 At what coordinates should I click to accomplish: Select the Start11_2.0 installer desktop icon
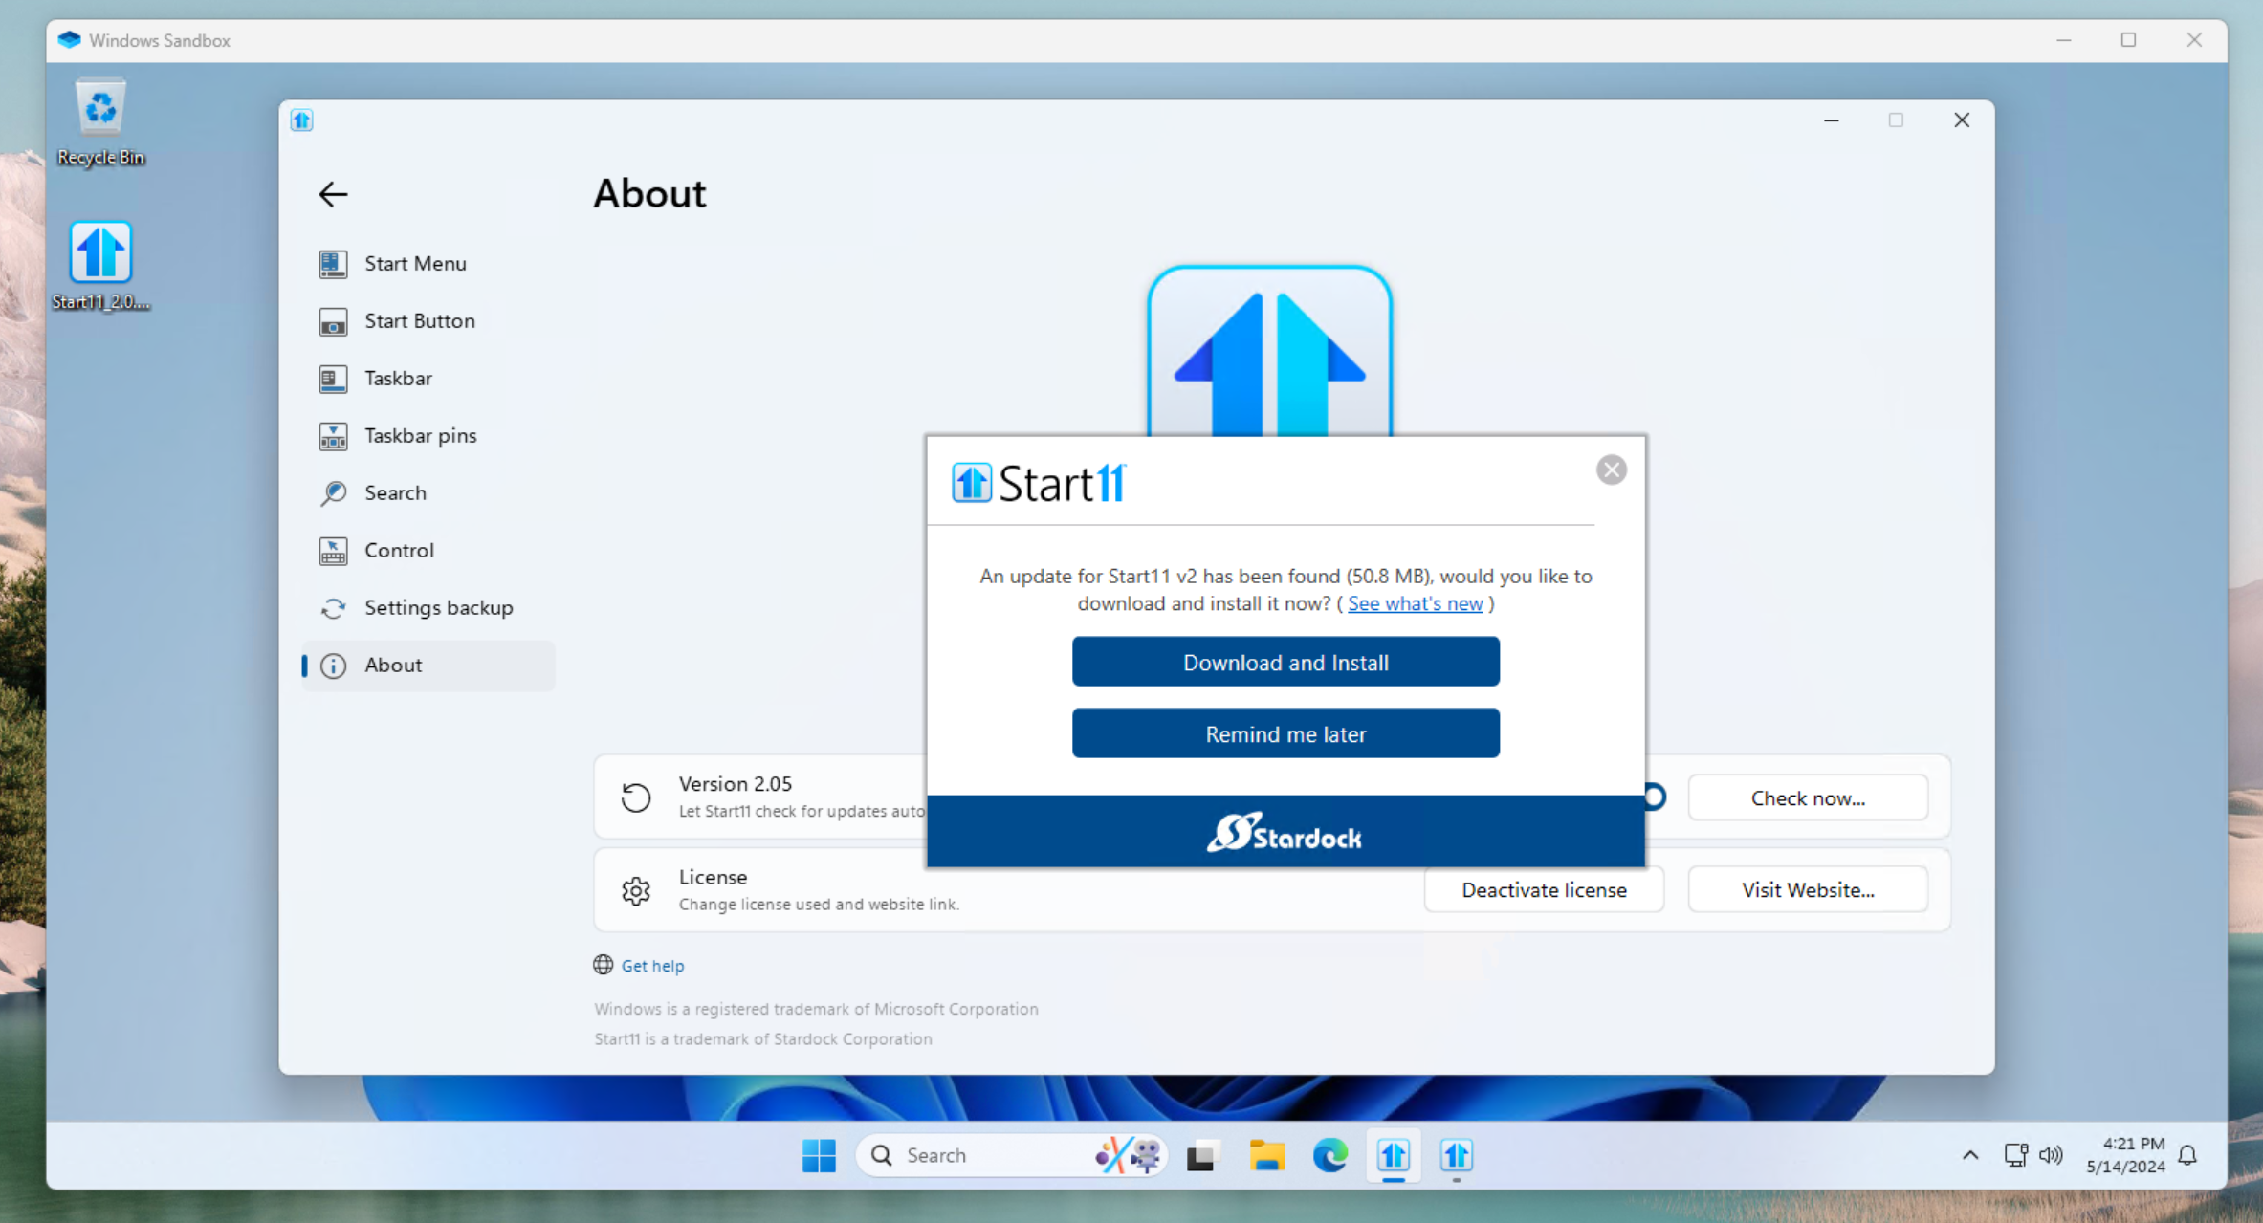pyautogui.click(x=100, y=266)
